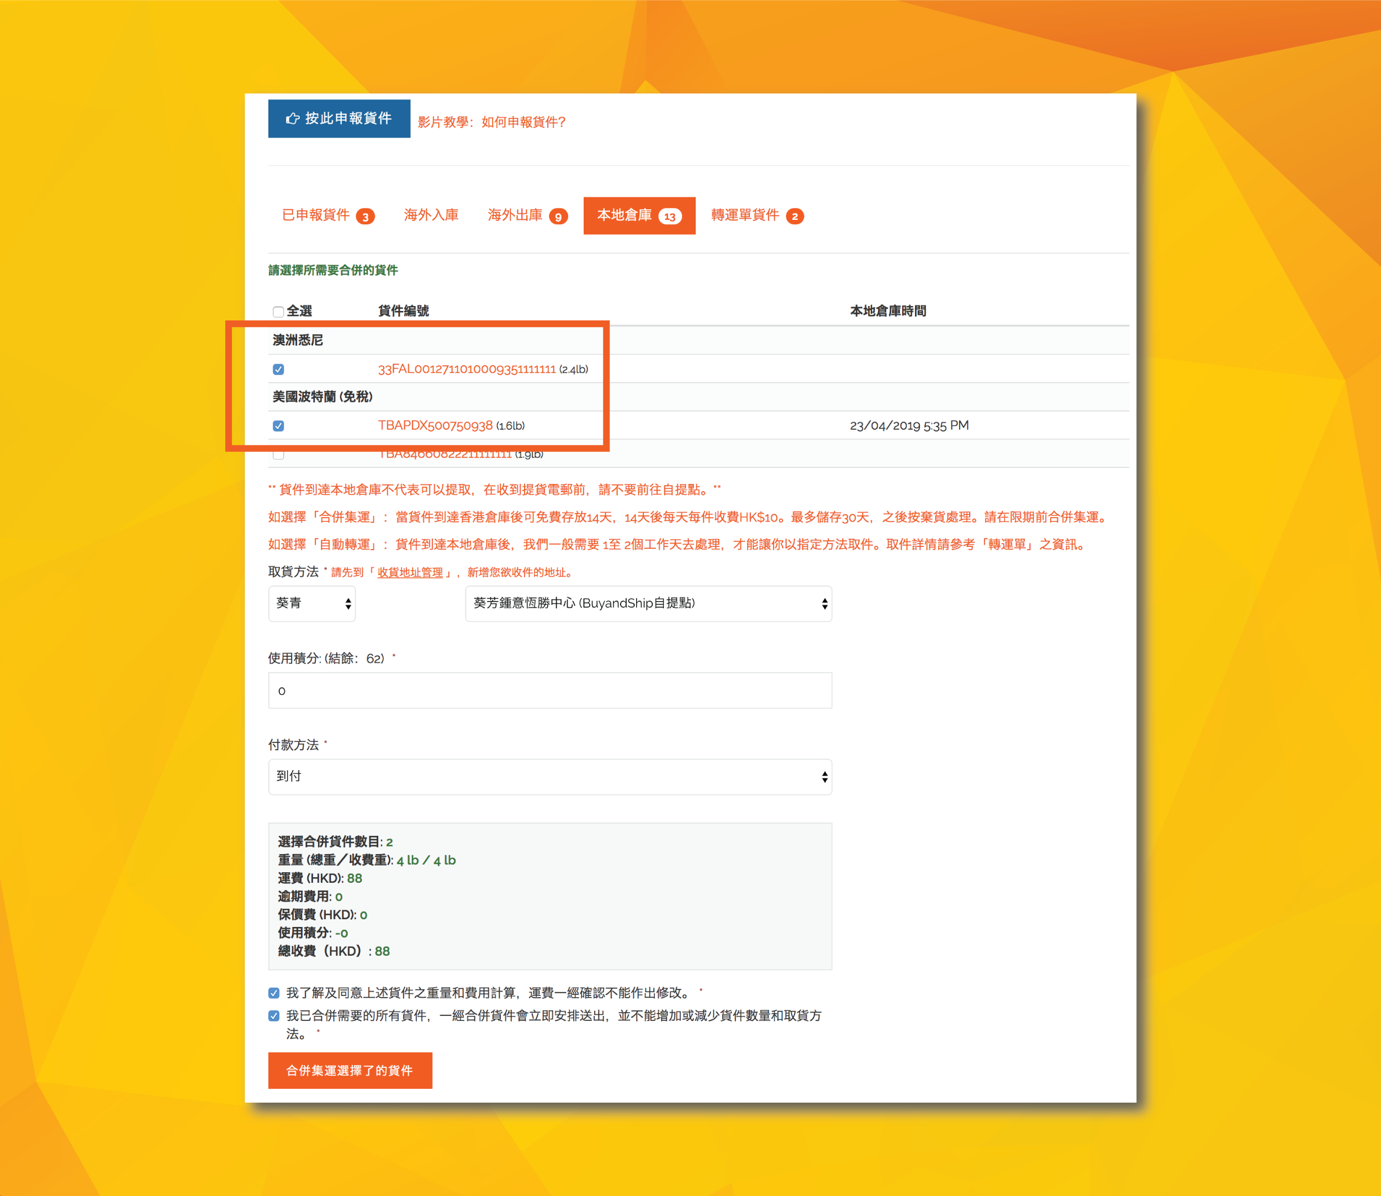The image size is (1381, 1196).
Task: Uncheck the weight and fee agreement checkbox
Action: [x=273, y=993]
